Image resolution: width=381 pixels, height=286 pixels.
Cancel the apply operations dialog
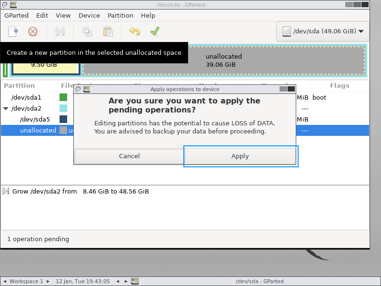point(129,156)
